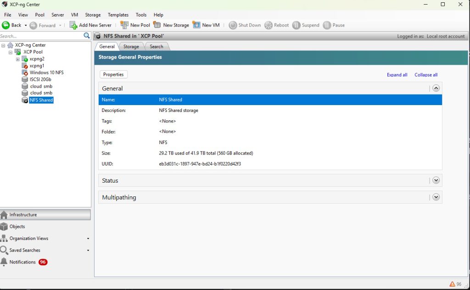Click the New VM icon
Viewport: 470px width, 290px height.
click(196, 25)
